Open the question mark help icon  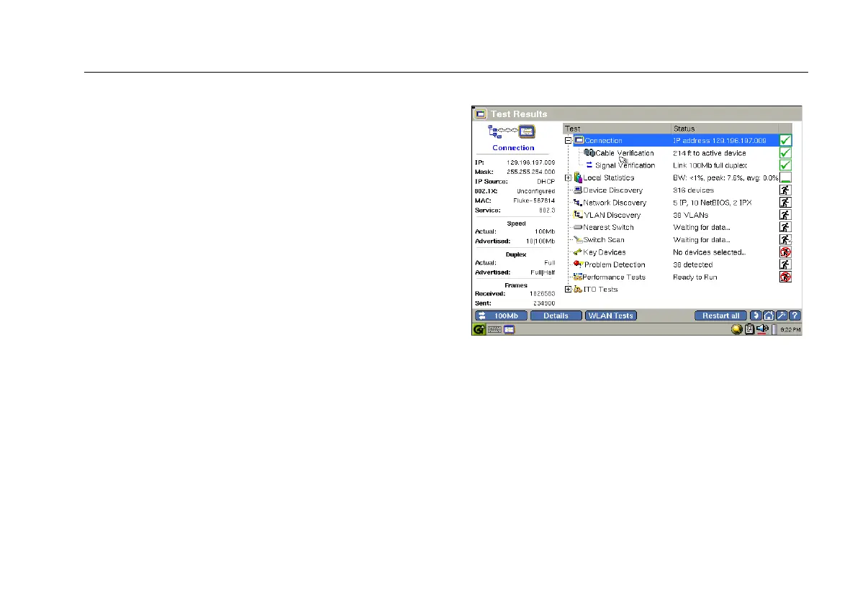[795, 315]
